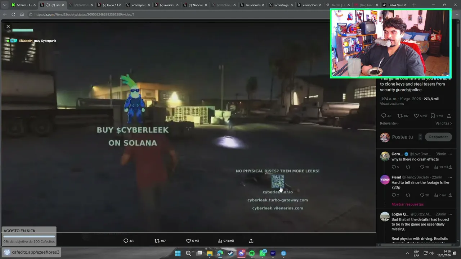Open more options on Gero's reply
This screenshot has height=259, width=461.
pyautogui.click(x=450, y=154)
